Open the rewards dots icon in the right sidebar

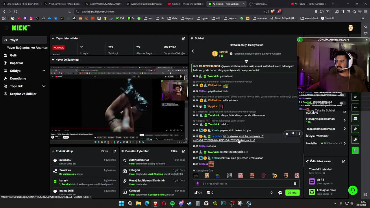[355, 140]
